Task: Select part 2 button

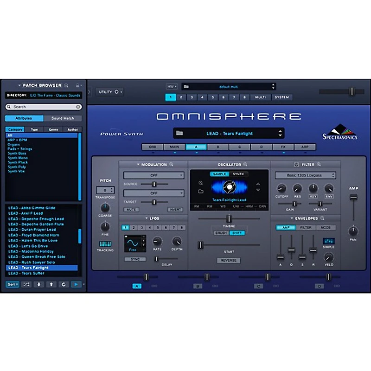Action: 181,97
